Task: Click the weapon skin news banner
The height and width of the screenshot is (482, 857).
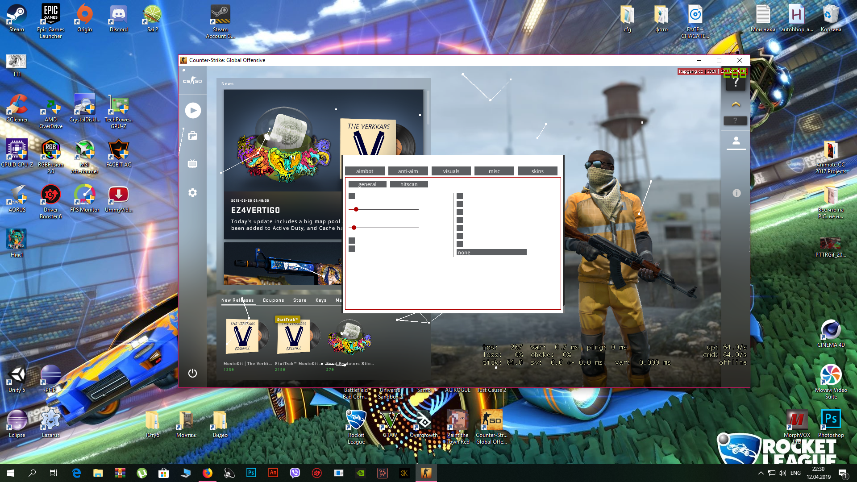Action: (x=283, y=264)
